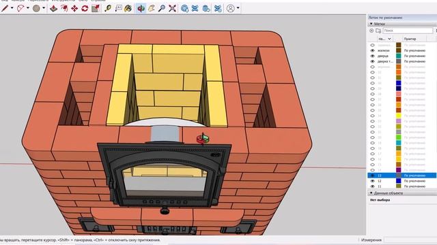Pick the Tape Measure tool
This screenshot has width=437, height=245.
pyautogui.click(x=108, y=8)
